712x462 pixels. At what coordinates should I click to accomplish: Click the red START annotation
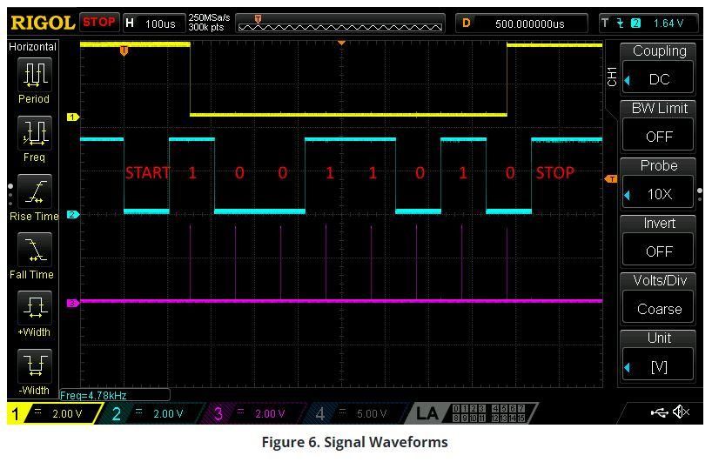pos(148,173)
